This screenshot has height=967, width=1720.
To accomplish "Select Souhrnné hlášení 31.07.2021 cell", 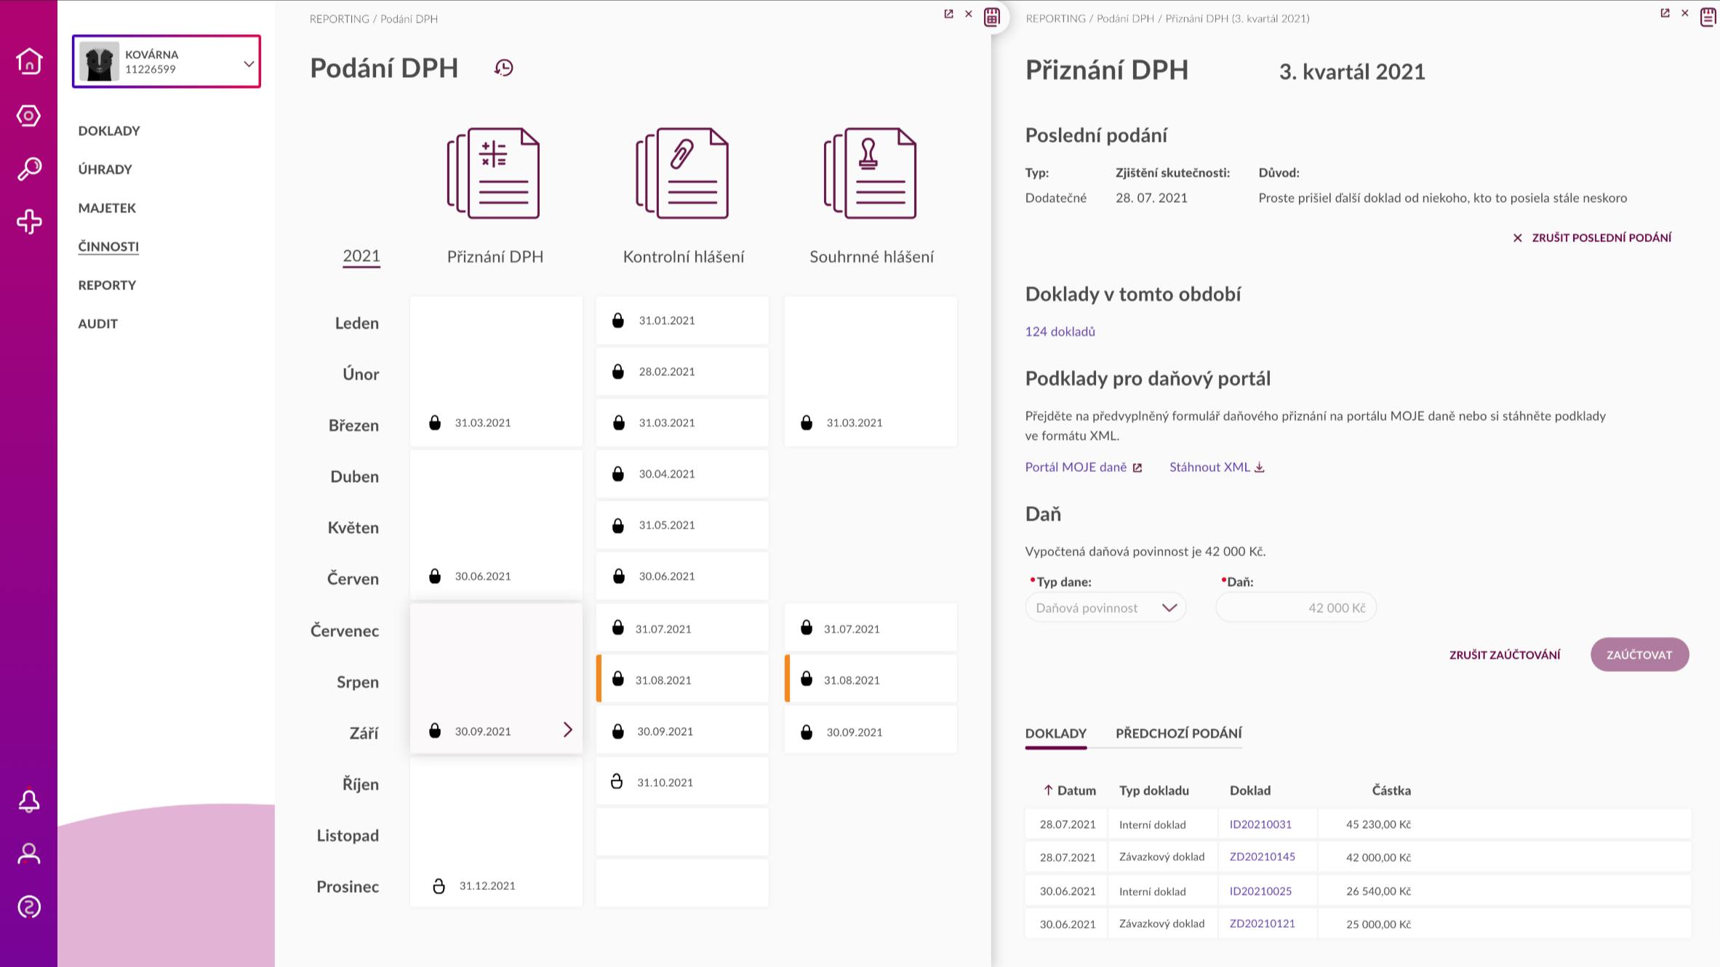I will pyautogui.click(x=871, y=627).
